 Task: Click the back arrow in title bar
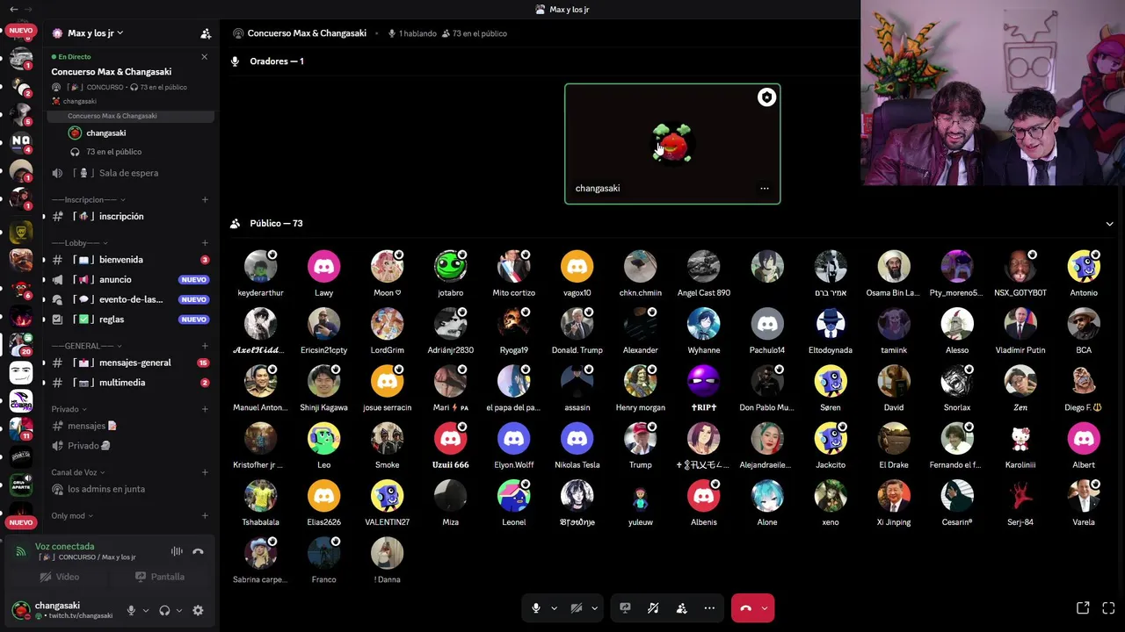pyautogui.click(x=14, y=9)
